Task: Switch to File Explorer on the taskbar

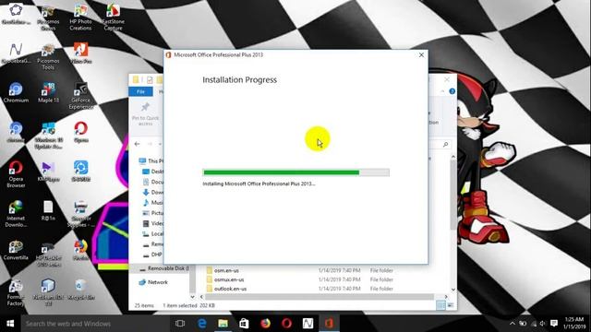Action: point(223,324)
